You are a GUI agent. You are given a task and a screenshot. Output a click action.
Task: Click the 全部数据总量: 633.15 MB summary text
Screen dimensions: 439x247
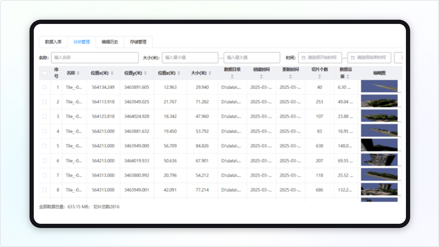click(64, 207)
